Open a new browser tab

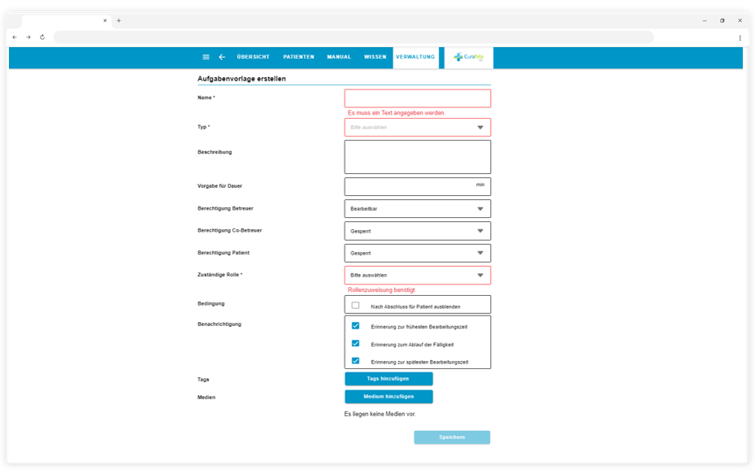click(x=119, y=20)
